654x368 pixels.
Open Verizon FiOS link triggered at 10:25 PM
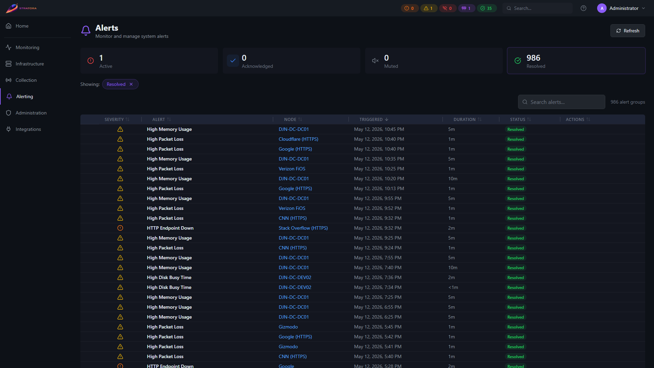(292, 169)
